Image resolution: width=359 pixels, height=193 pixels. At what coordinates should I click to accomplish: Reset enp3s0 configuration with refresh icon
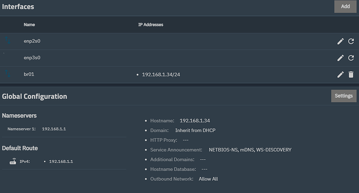351,58
